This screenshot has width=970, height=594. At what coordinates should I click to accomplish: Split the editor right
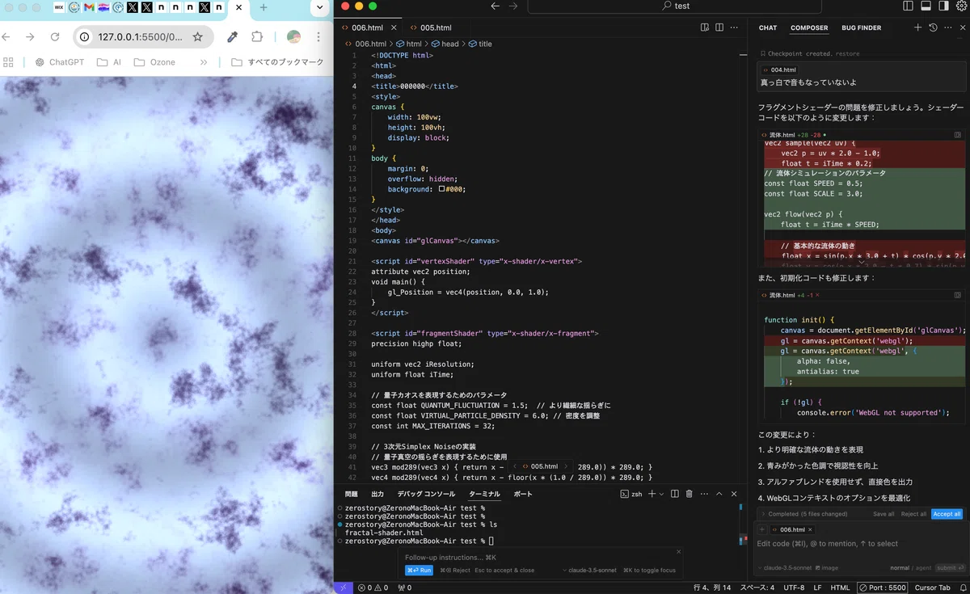[719, 27]
